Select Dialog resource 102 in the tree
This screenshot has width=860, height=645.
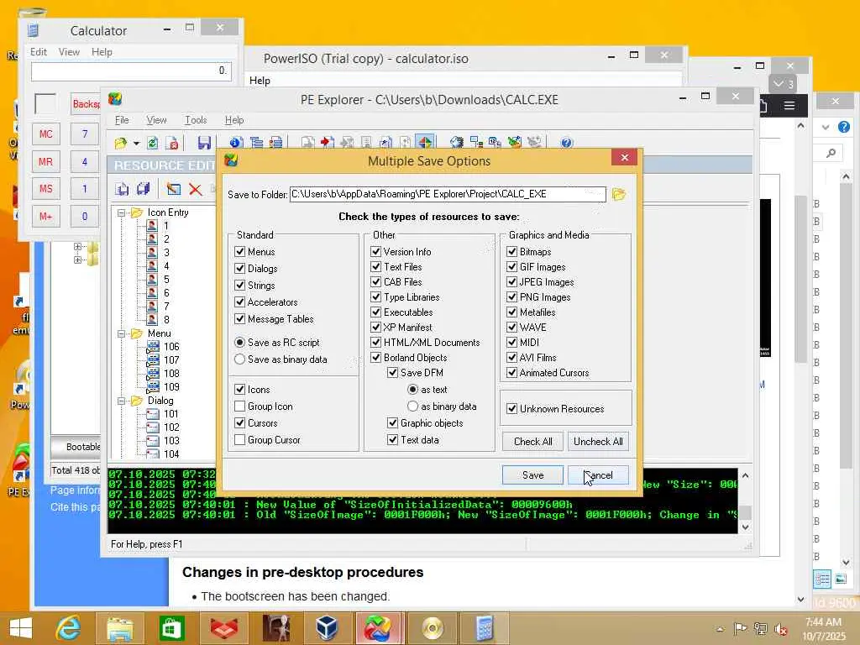pyautogui.click(x=171, y=427)
